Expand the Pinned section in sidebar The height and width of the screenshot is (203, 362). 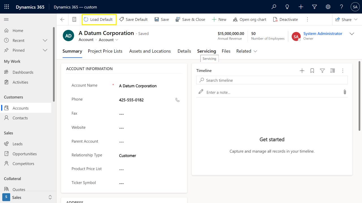[x=45, y=50]
